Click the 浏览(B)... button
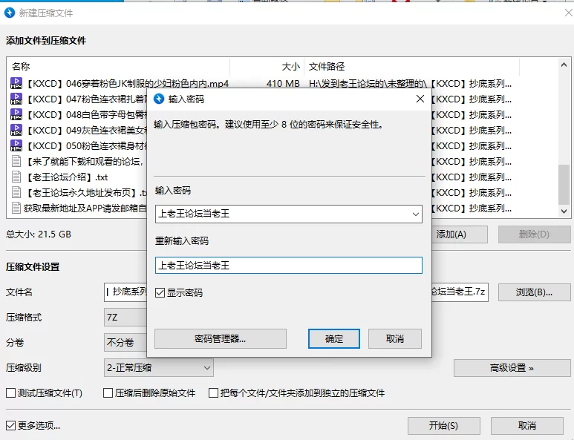Image resolution: width=574 pixels, height=440 pixels. pos(534,292)
